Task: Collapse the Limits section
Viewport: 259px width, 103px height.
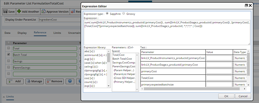Action: [4, 97]
